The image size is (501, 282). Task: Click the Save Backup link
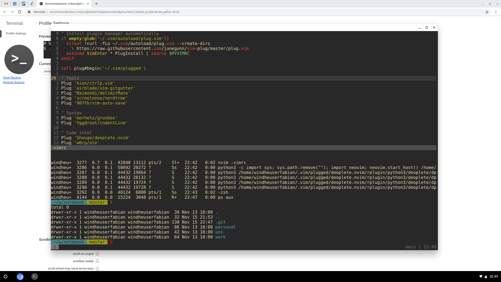[12, 78]
